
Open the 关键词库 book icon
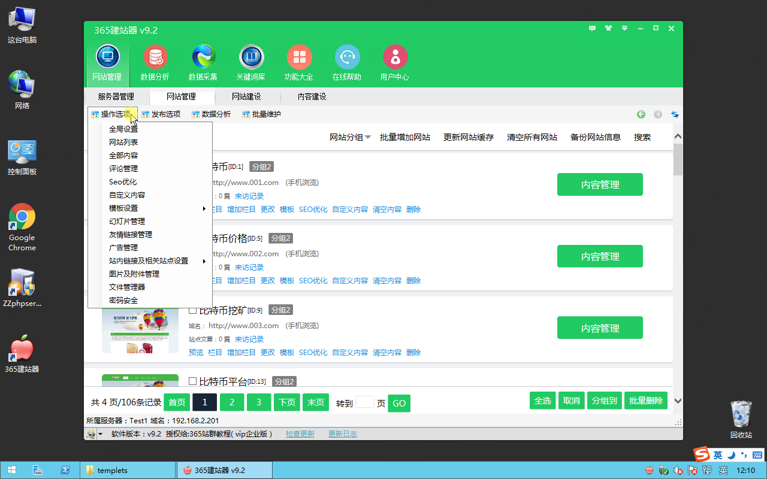pos(251,63)
